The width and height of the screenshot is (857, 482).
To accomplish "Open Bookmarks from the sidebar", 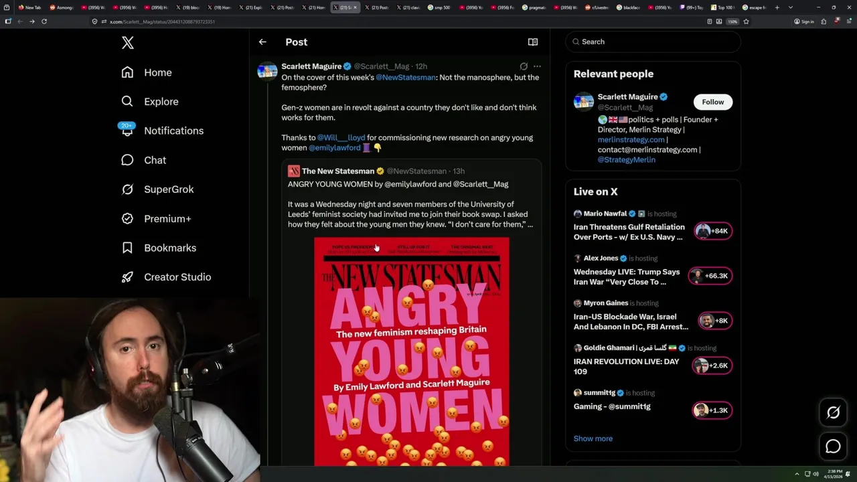I will 159,248.
